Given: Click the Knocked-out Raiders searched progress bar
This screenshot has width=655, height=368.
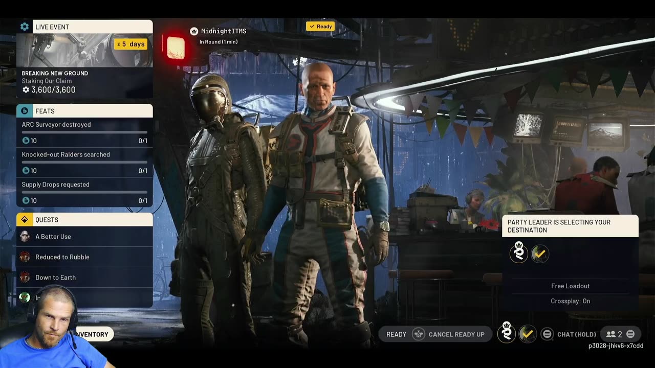Looking at the screenshot, I should pos(84,163).
